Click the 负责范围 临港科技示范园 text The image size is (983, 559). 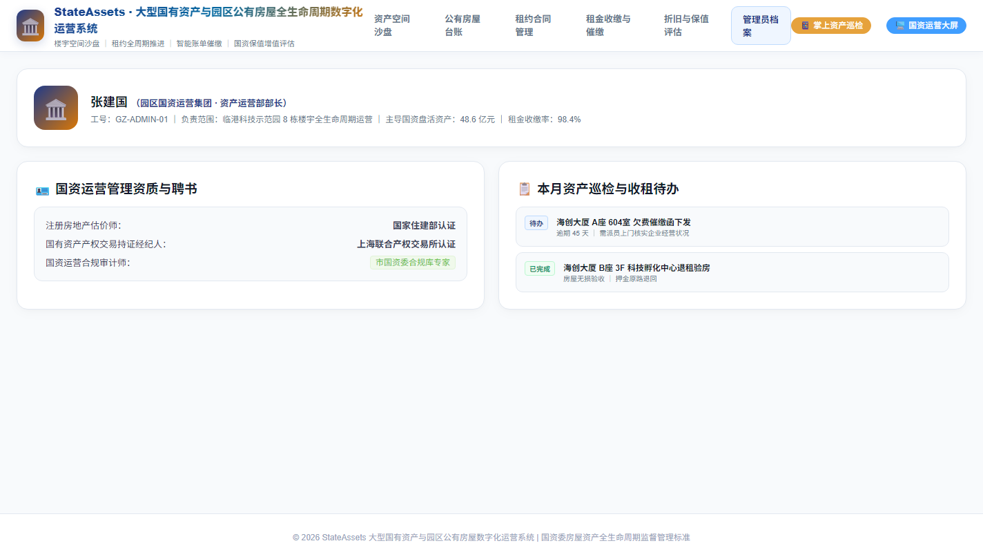[x=277, y=120]
